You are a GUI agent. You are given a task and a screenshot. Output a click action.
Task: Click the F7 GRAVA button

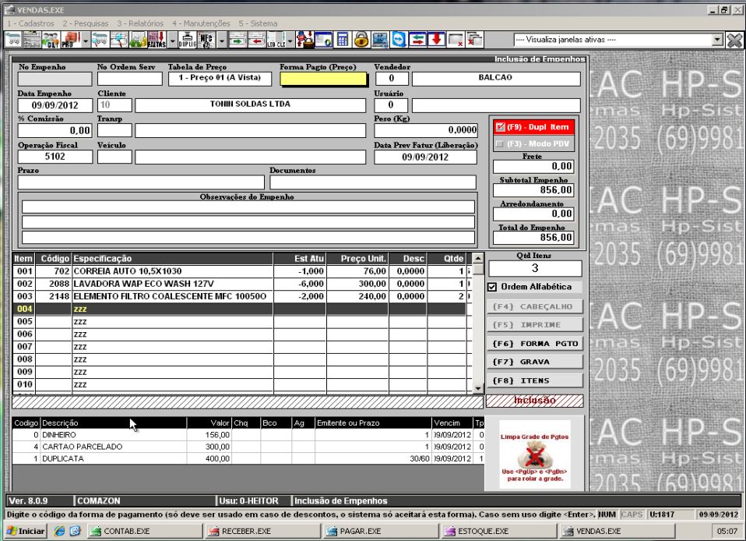pyautogui.click(x=535, y=362)
